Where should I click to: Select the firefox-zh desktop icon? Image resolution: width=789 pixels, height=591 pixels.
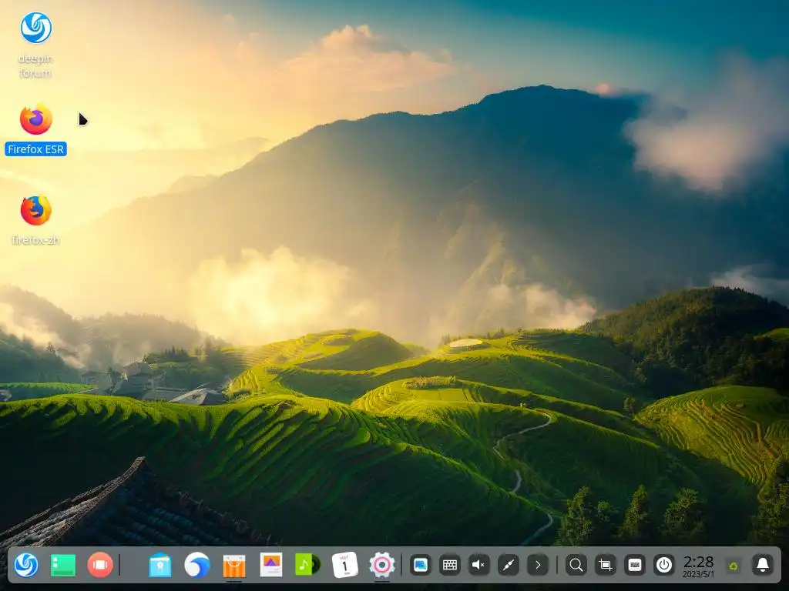35,211
